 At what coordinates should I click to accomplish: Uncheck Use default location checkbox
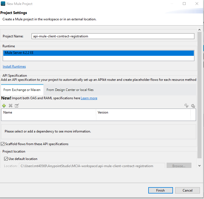tap(6, 159)
